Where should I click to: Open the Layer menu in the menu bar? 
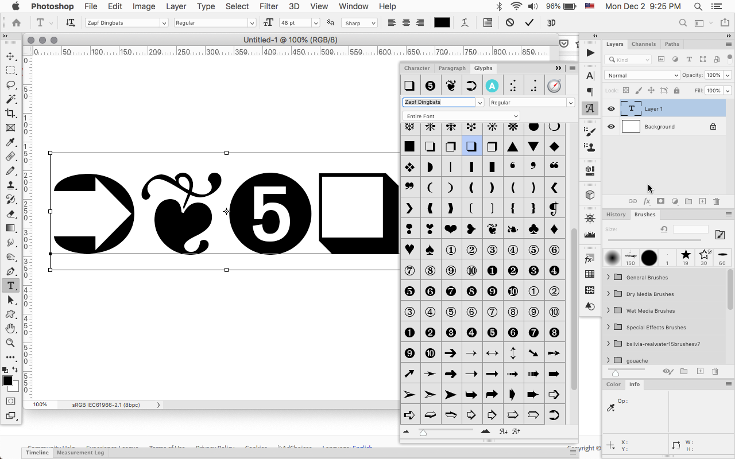176,6
